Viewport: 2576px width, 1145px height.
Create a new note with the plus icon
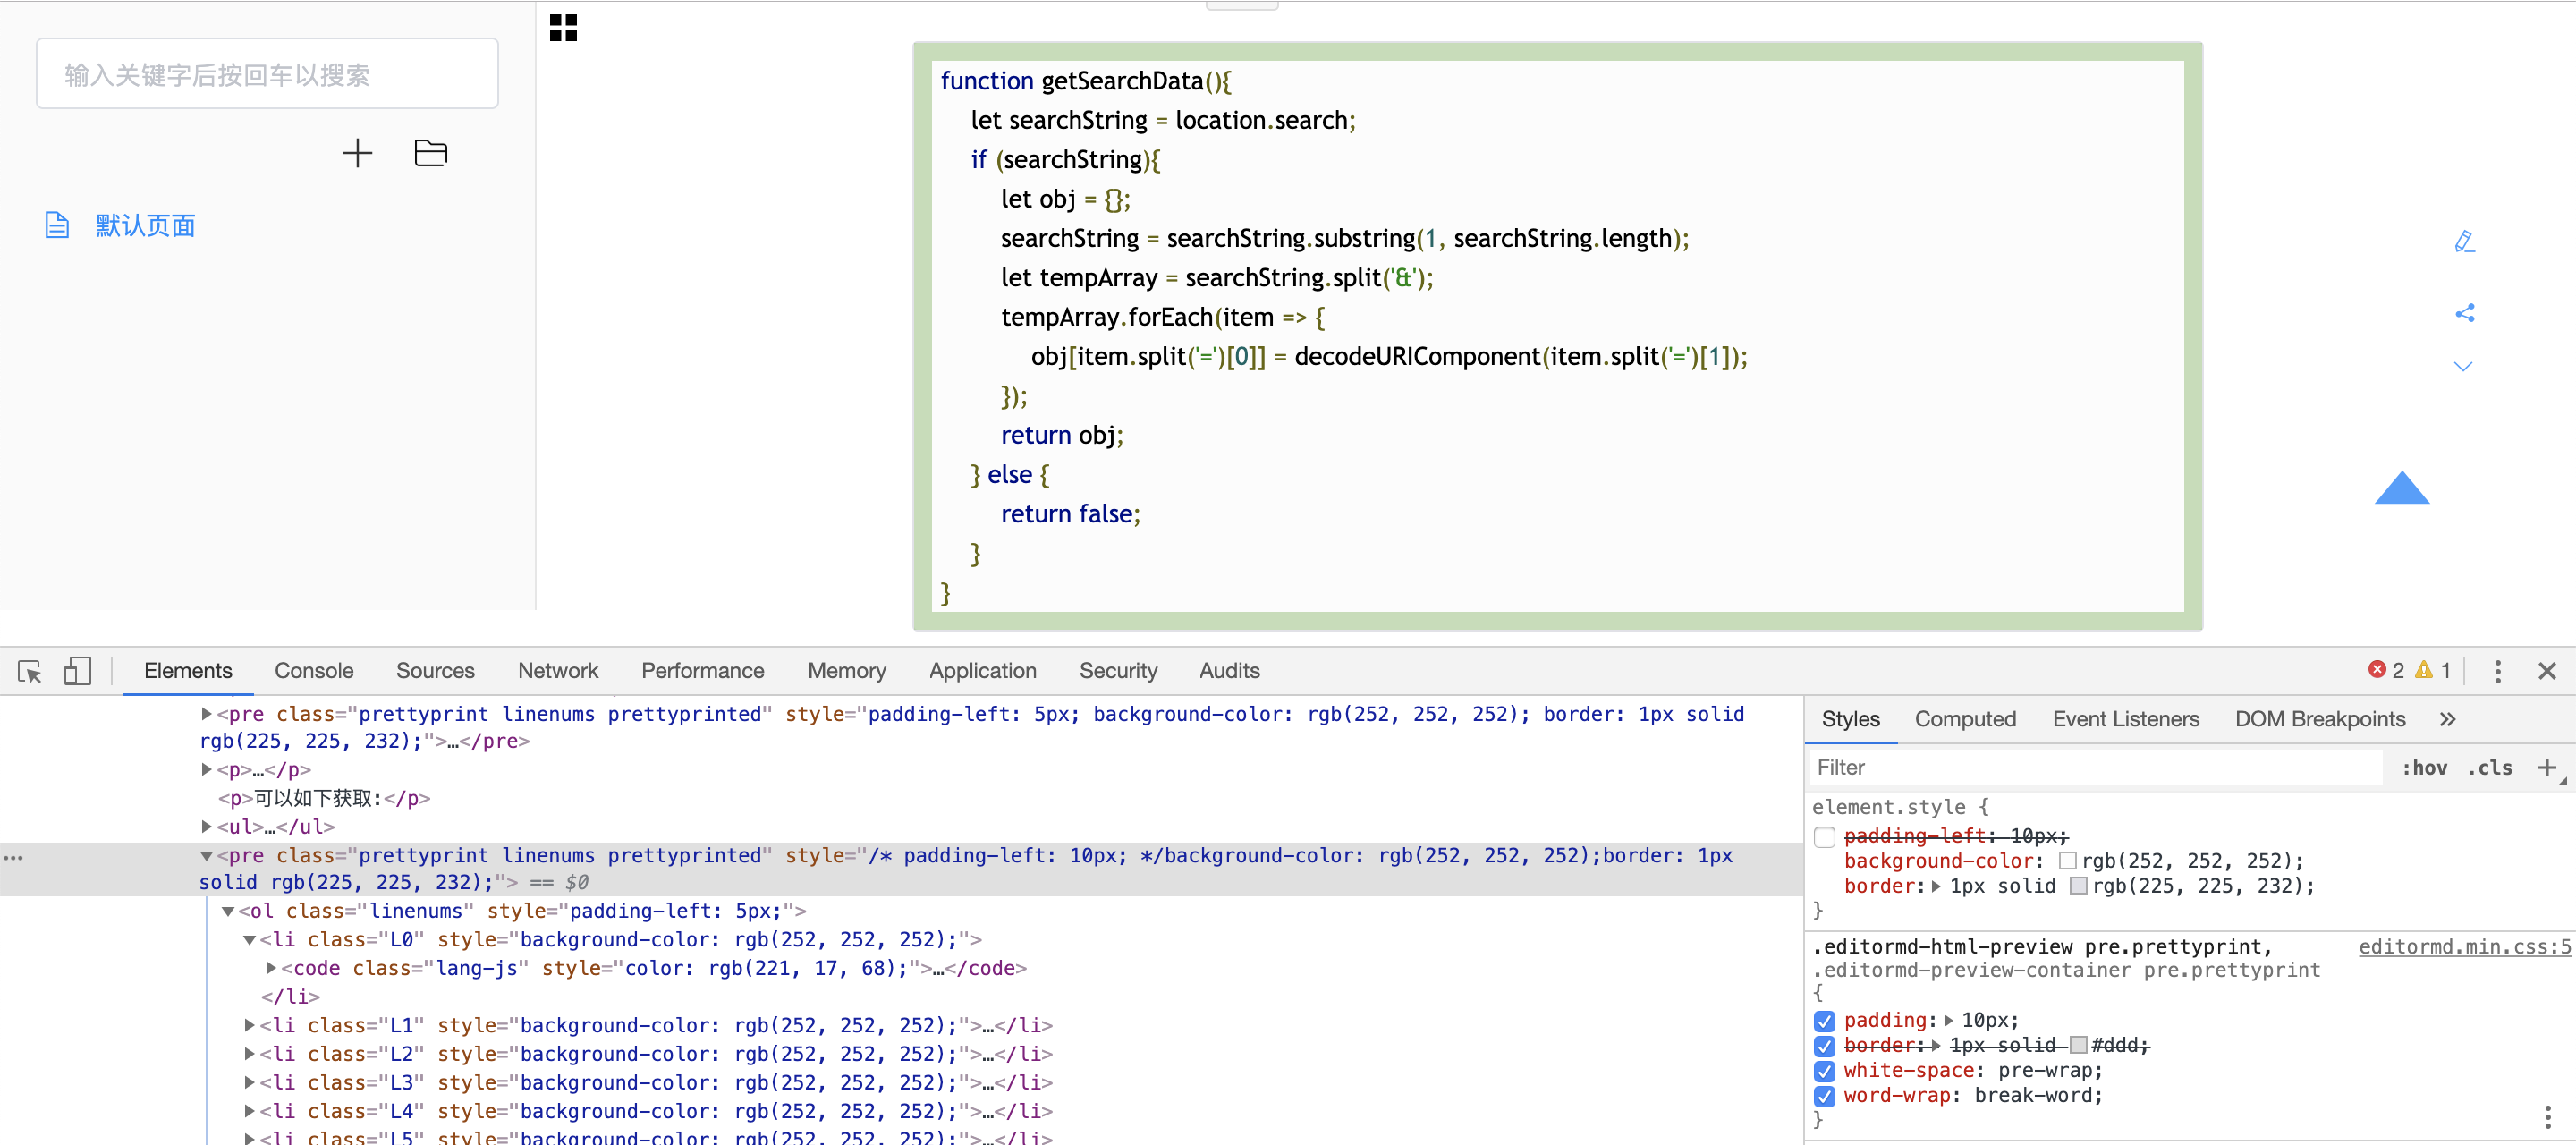coord(357,152)
